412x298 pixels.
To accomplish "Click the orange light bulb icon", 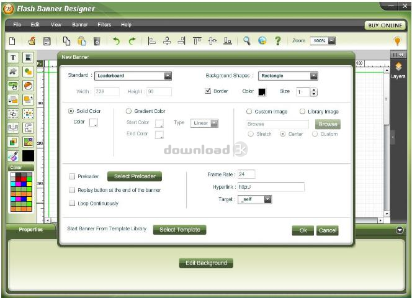I will point(397,41).
